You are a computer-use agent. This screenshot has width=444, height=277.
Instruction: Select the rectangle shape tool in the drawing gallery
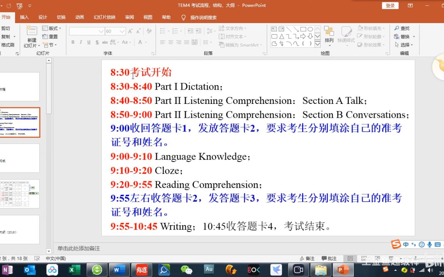(302, 29)
